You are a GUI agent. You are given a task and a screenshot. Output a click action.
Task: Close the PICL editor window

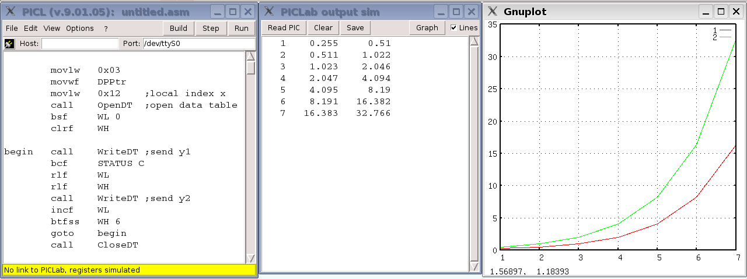[x=247, y=12]
